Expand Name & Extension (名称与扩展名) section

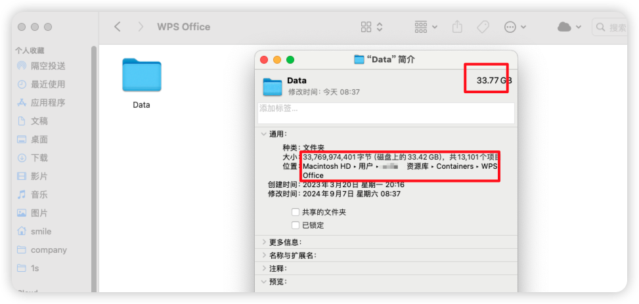pos(264,255)
